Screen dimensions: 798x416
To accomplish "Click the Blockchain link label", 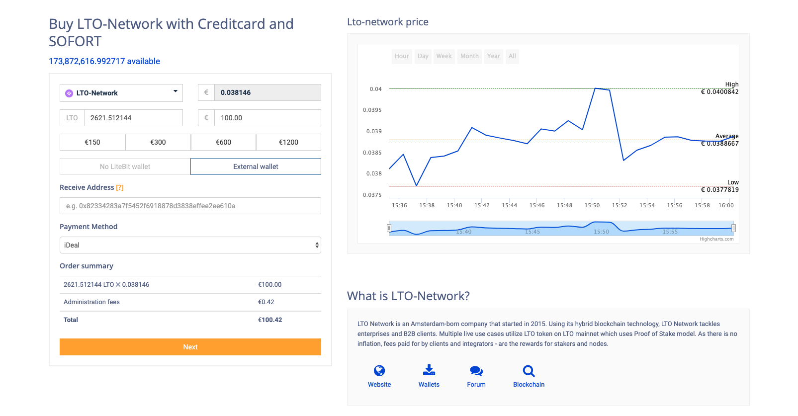I will tap(529, 385).
